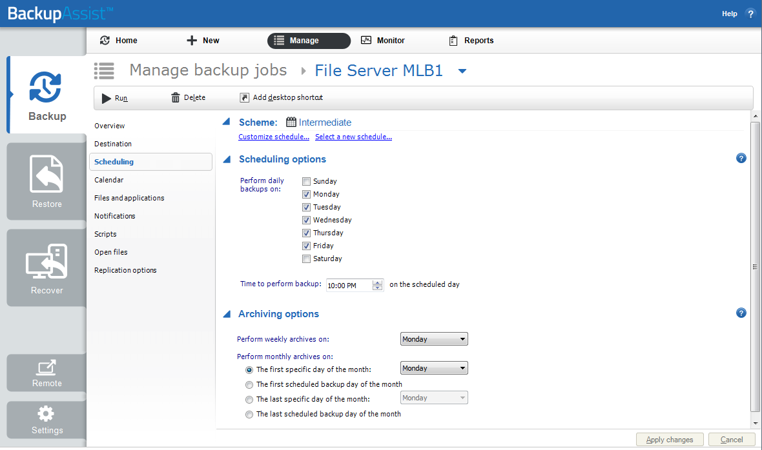
Task: Uncheck the Wednesday backup checkbox
Action: 306,220
